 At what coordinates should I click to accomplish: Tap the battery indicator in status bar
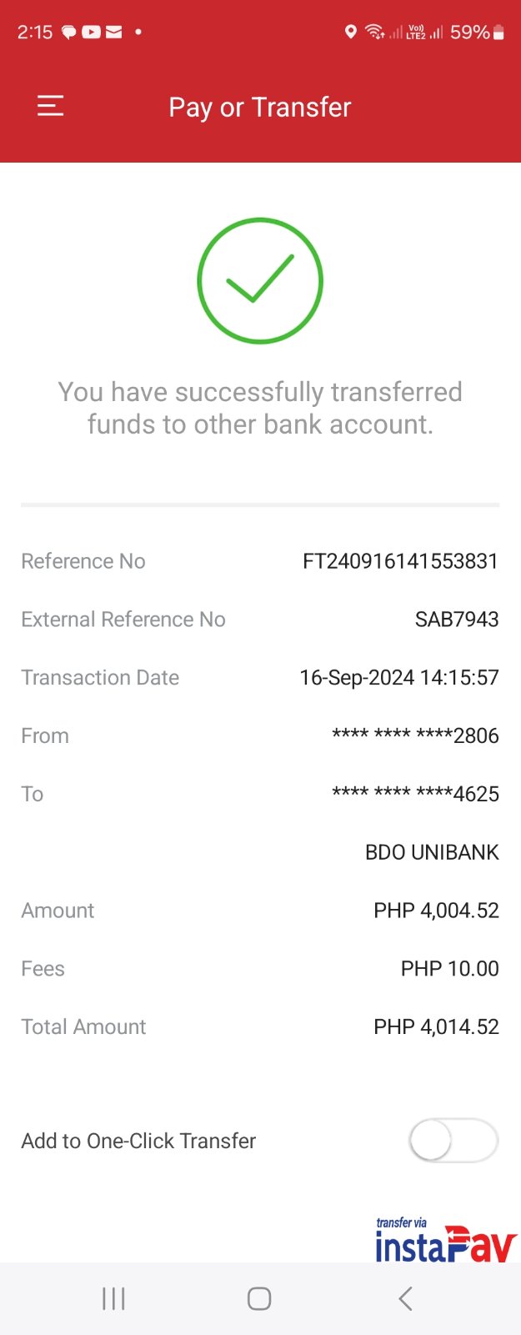[498, 33]
